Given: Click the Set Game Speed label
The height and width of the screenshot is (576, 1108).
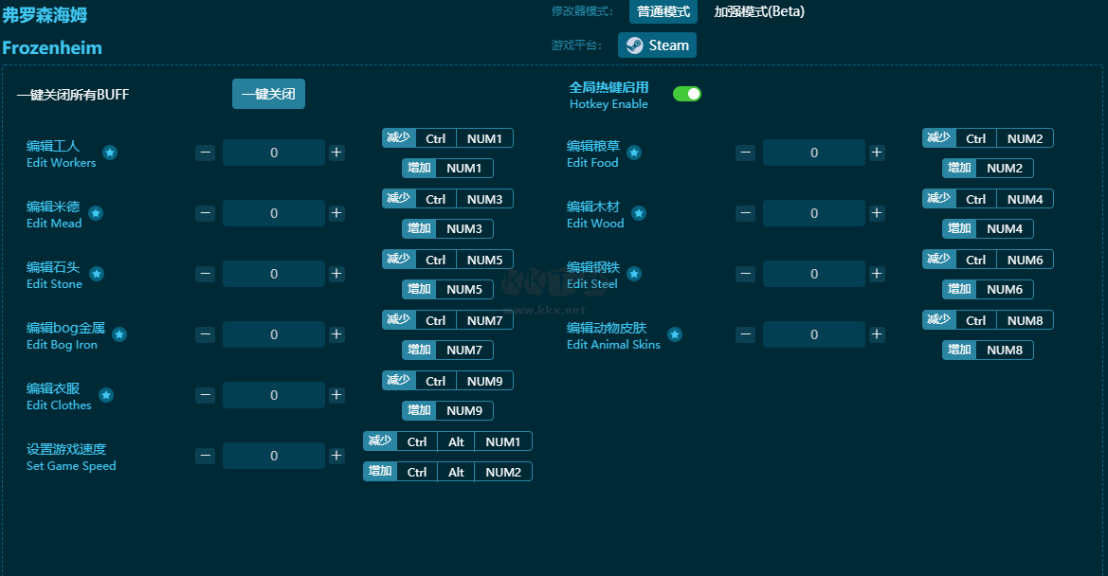Looking at the screenshot, I should (x=71, y=466).
